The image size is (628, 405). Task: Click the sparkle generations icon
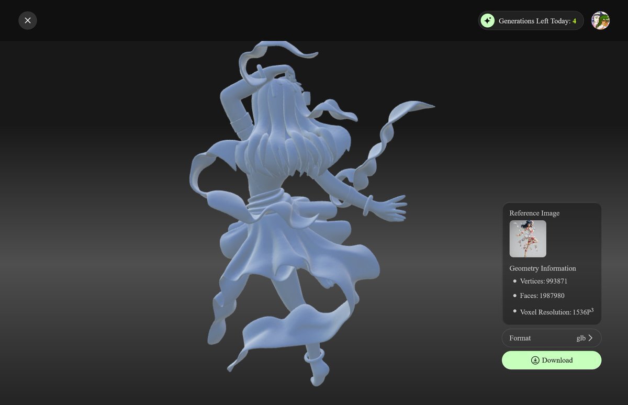488,20
